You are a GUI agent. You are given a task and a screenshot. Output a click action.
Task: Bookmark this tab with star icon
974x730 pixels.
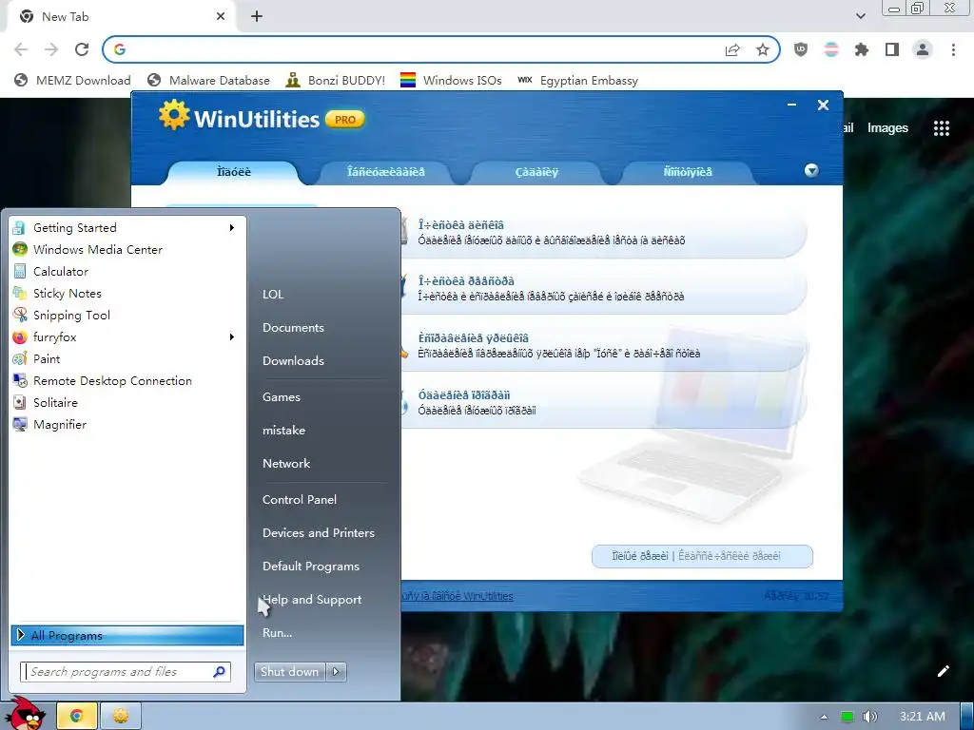click(763, 49)
